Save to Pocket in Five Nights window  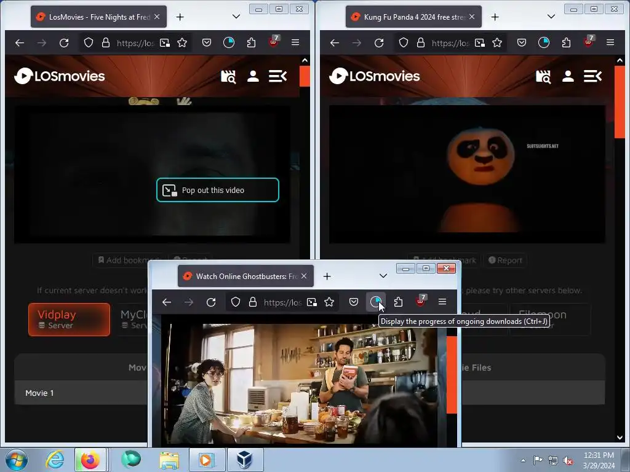[207, 42]
